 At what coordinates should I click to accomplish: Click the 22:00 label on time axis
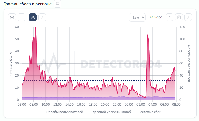[x=117, y=105]
